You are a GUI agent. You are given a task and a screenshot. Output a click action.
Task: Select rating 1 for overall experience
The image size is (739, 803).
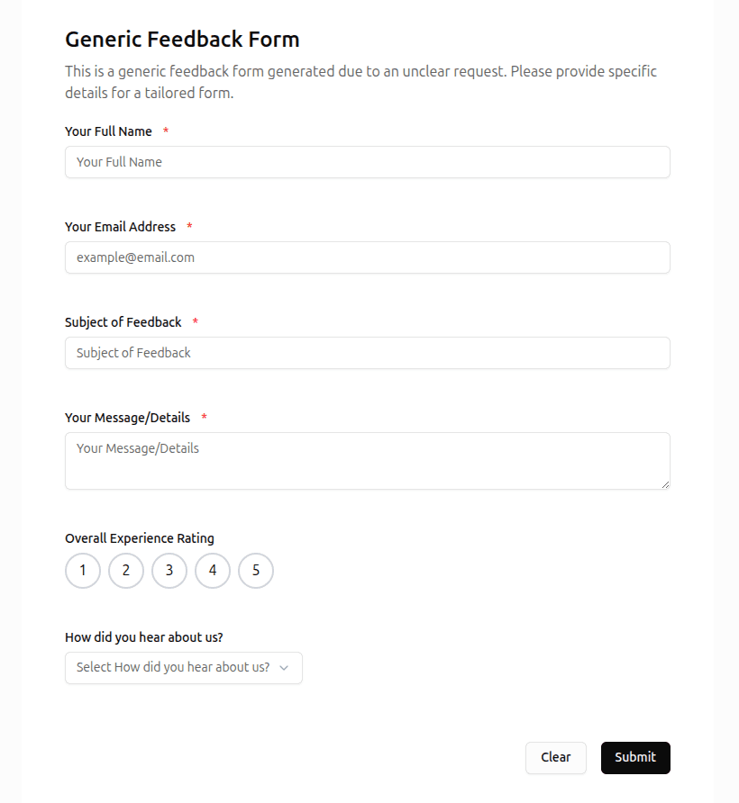(83, 571)
